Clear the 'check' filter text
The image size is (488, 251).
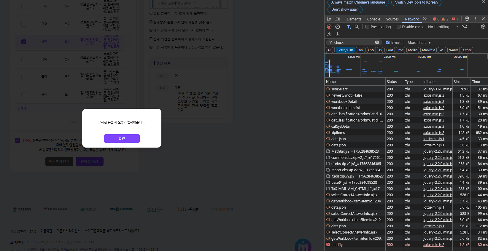(x=377, y=42)
